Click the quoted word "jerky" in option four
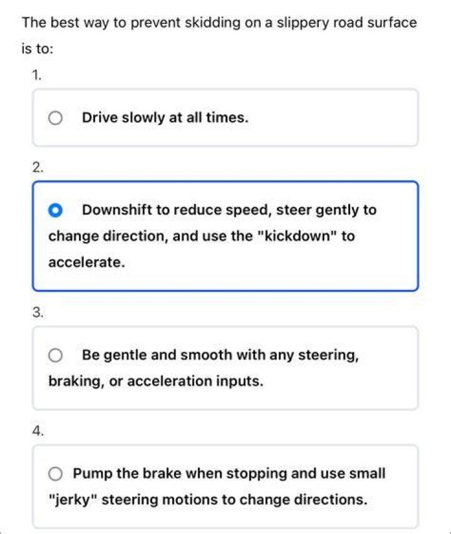The height and width of the screenshot is (534, 451). pos(73,500)
